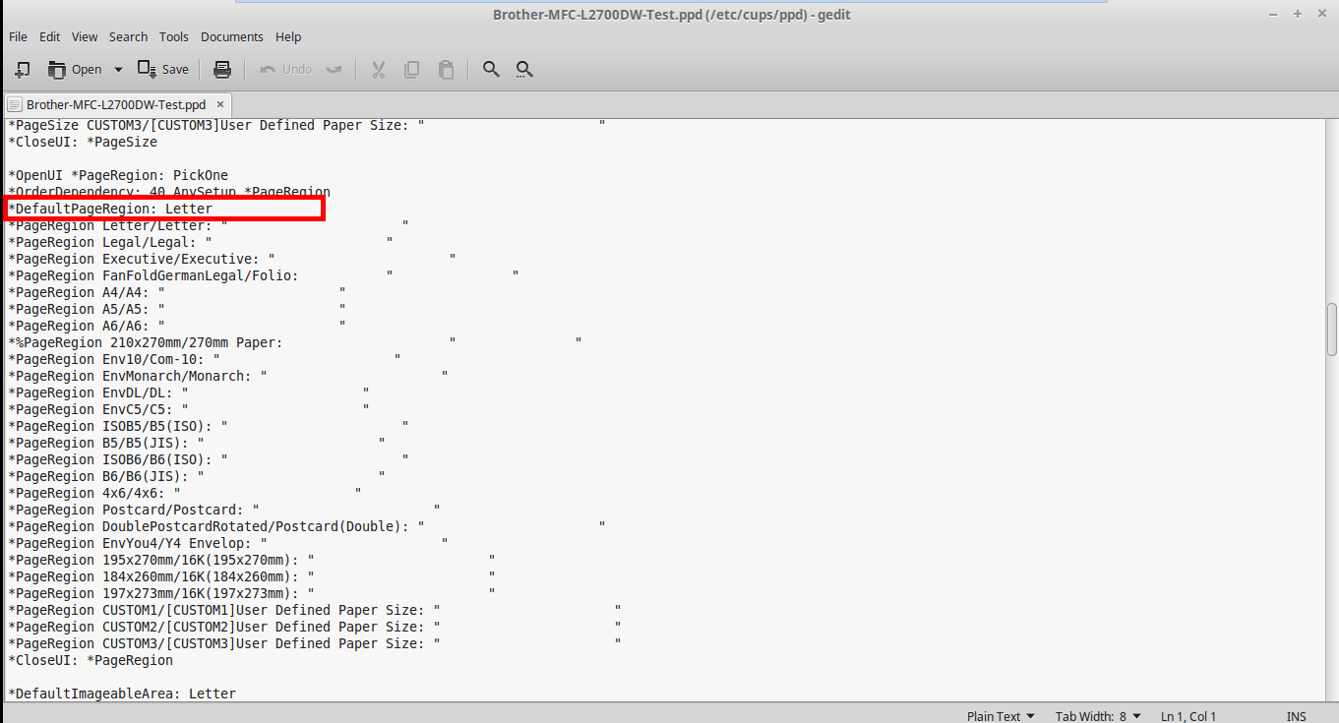This screenshot has height=723, width=1339.
Task: Click the '*DefaultImageableArea: Letter' line
Action: pyautogui.click(x=122, y=693)
